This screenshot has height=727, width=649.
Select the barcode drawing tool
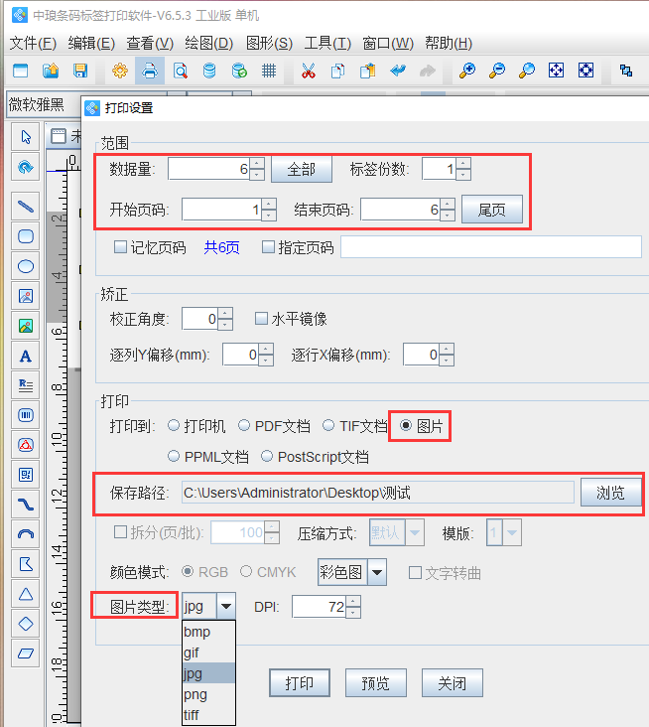coord(26,414)
